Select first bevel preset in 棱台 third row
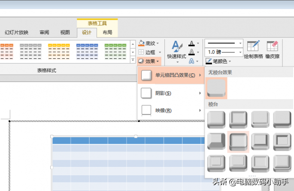The image size is (294, 191). click(216, 164)
